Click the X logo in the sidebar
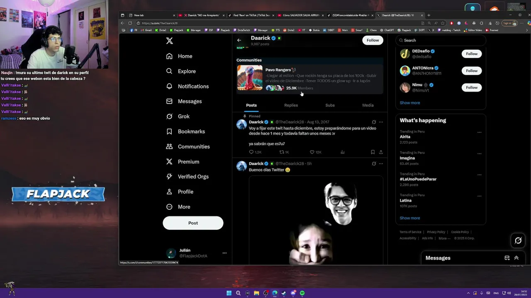531x298 pixels. click(169, 41)
